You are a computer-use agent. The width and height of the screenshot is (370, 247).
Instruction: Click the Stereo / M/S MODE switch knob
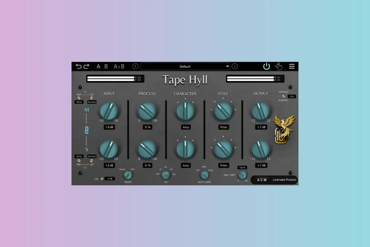coord(128,175)
